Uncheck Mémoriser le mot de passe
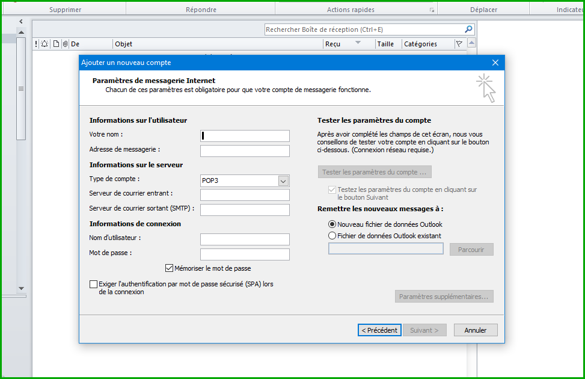The width and height of the screenshot is (585, 379). (169, 268)
